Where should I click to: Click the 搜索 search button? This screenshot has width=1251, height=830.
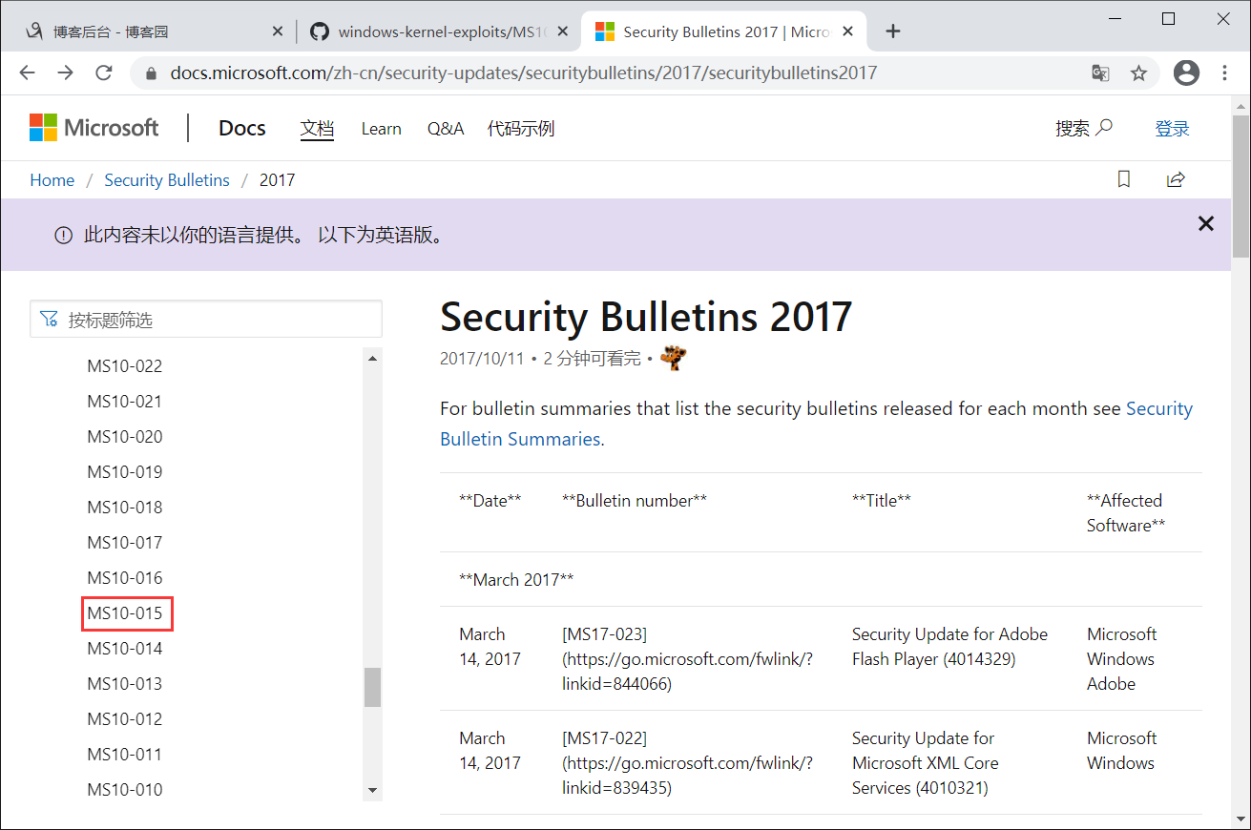click(1084, 128)
